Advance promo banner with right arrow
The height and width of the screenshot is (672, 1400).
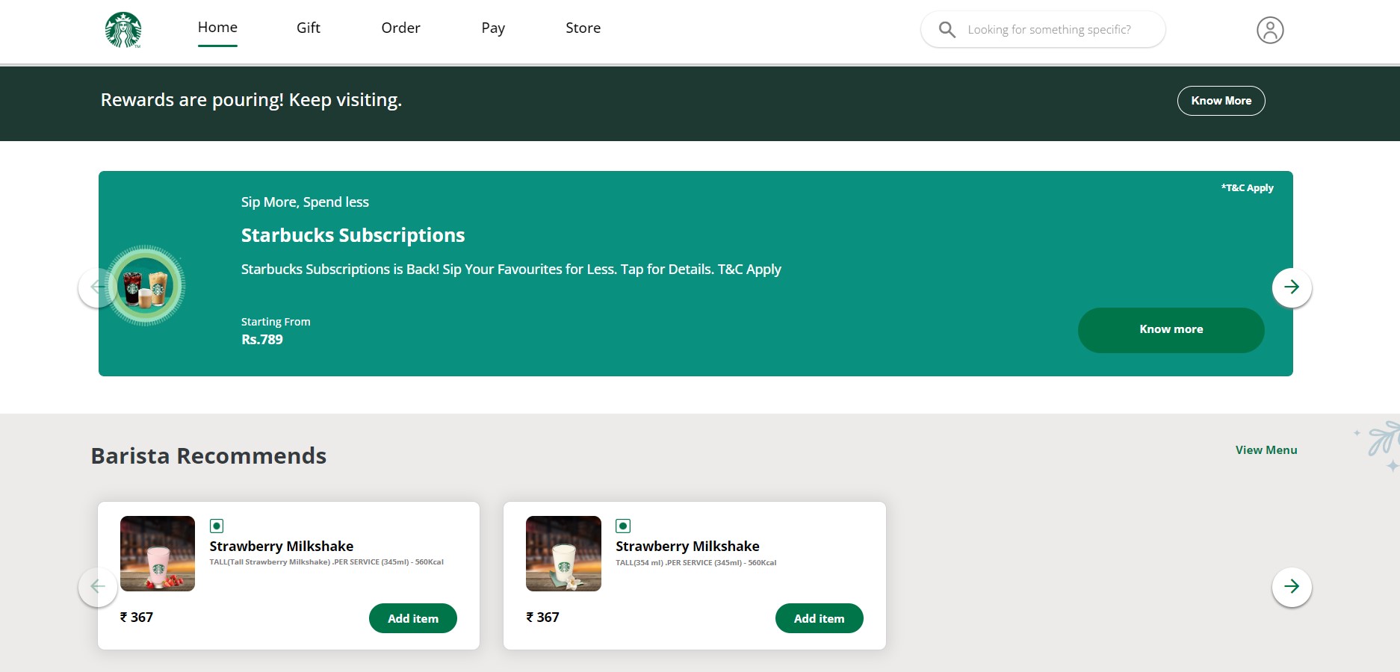[1291, 287]
